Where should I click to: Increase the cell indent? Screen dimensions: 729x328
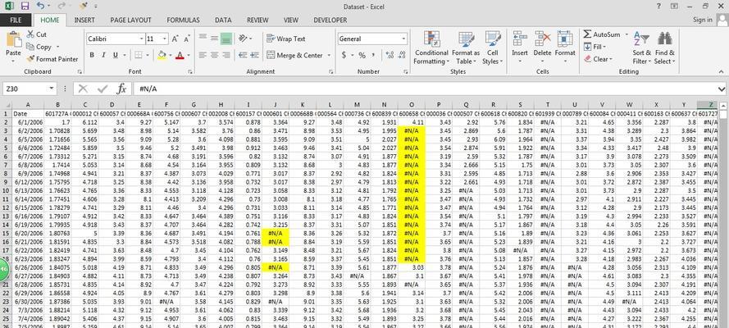[254, 55]
